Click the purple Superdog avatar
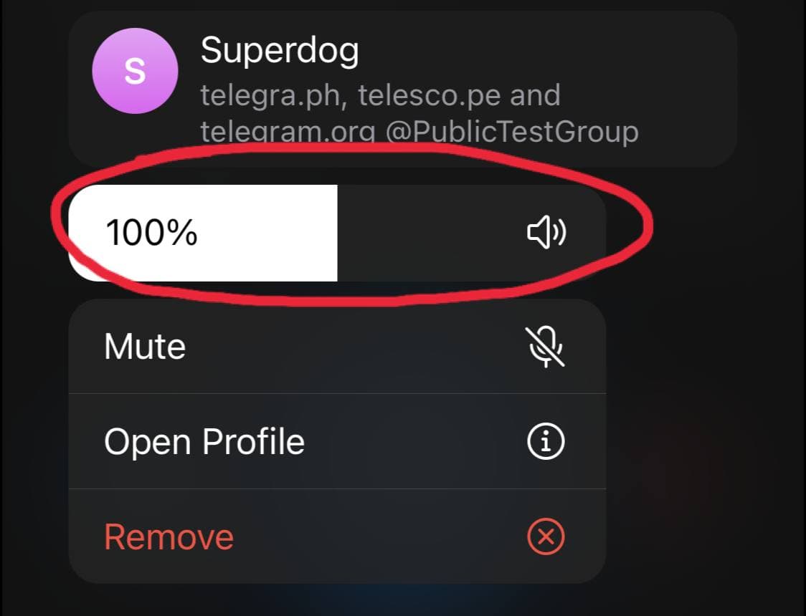The height and width of the screenshot is (616, 806). [136, 71]
